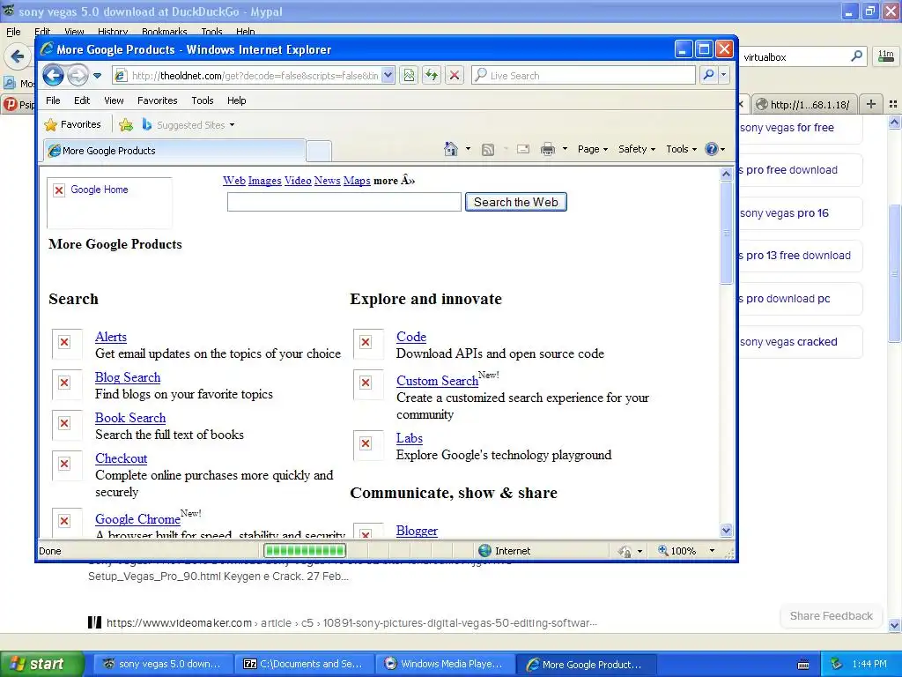Image resolution: width=902 pixels, height=677 pixels.
Task: Click the Read Mail icon
Action: coord(523,149)
